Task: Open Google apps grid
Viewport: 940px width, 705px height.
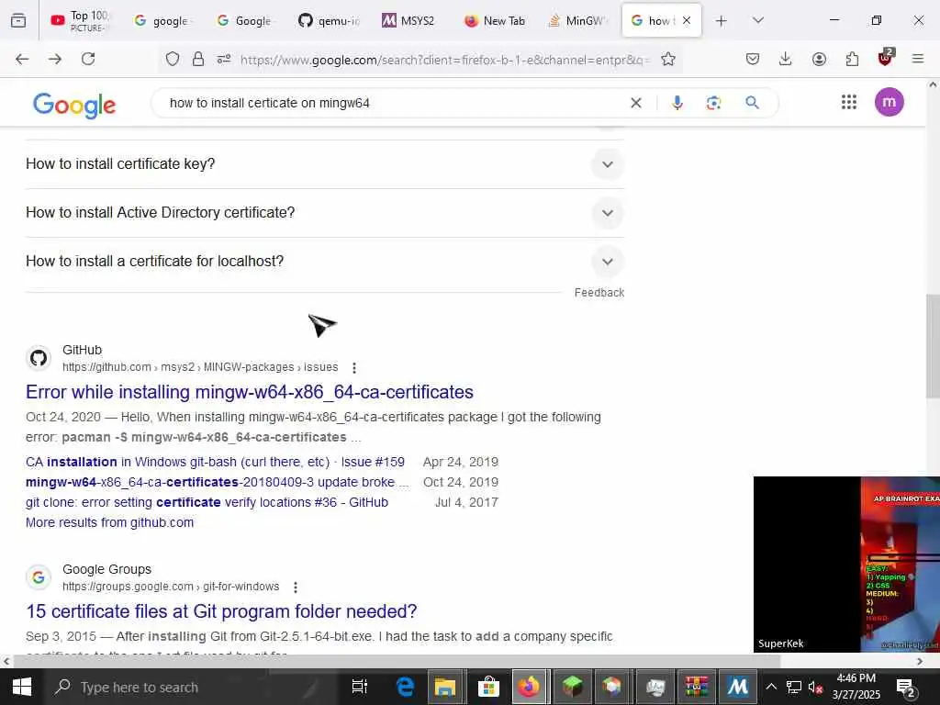Action: [849, 102]
